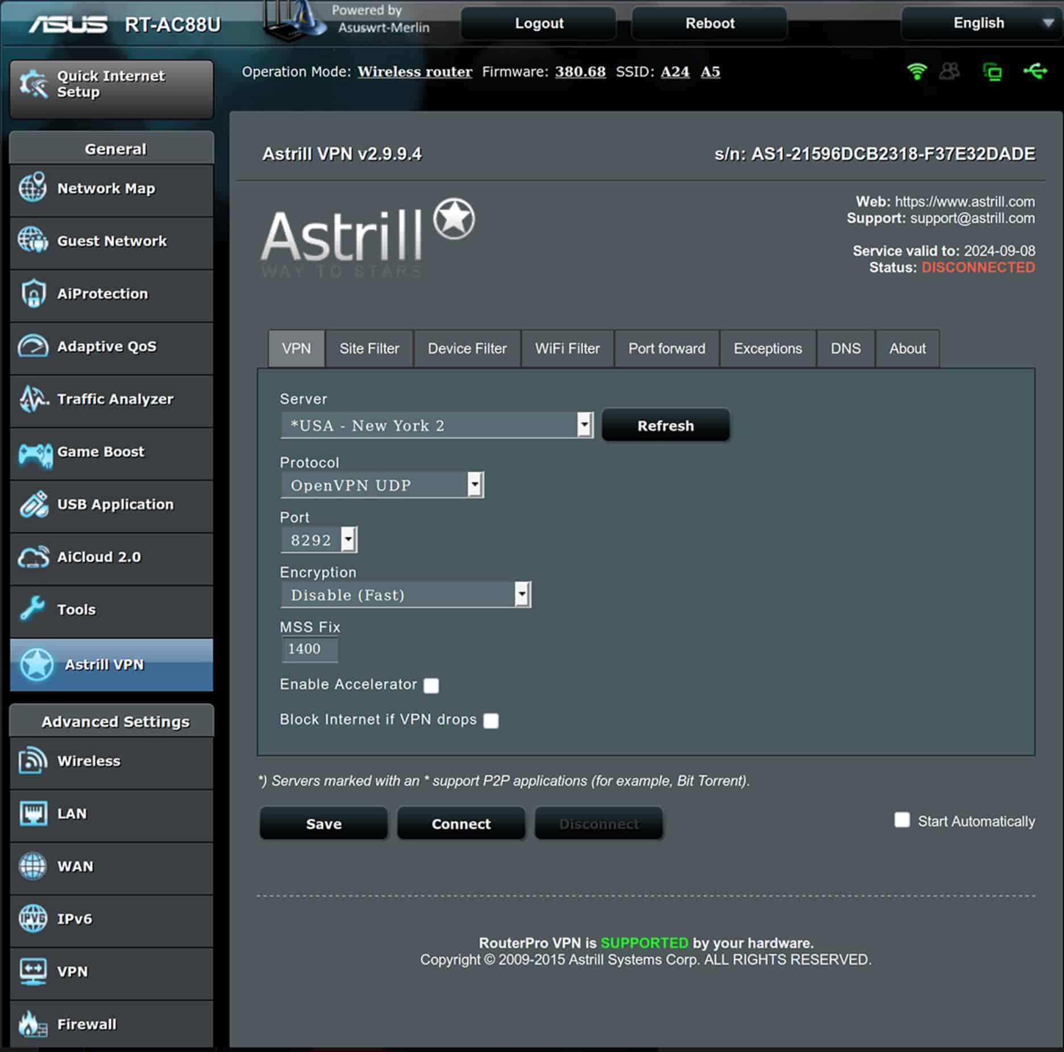Click the green network clients status icon
The image size is (1064, 1052).
pyautogui.click(x=992, y=72)
